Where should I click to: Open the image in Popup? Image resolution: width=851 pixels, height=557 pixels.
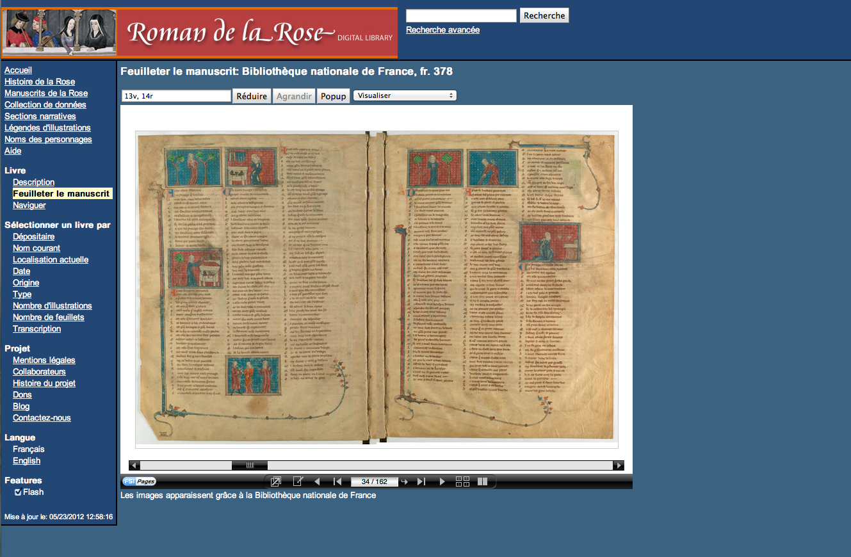(x=333, y=96)
